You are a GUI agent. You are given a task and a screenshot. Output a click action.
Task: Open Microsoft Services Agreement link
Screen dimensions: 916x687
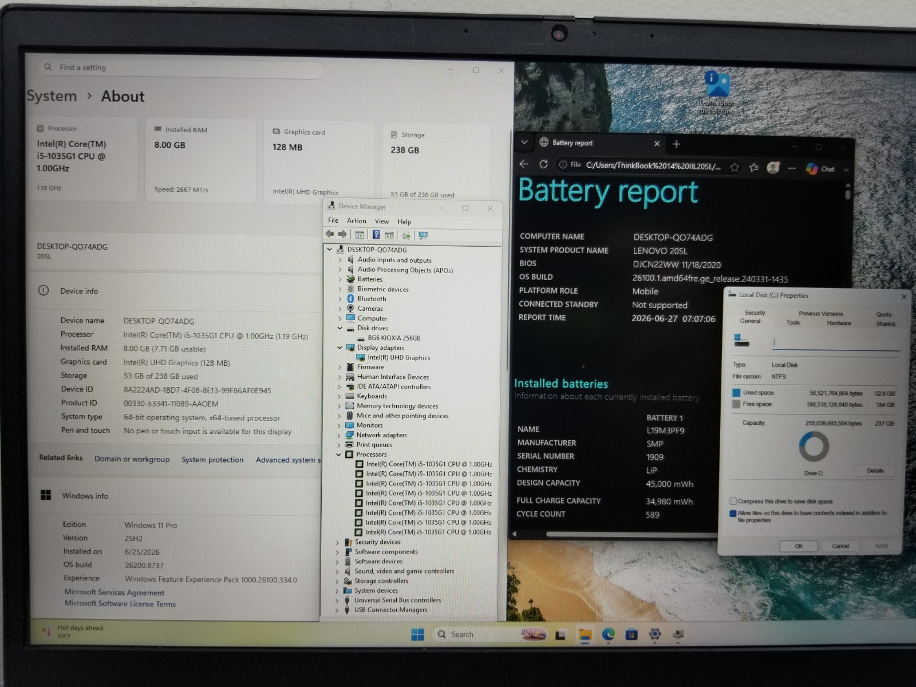(114, 593)
